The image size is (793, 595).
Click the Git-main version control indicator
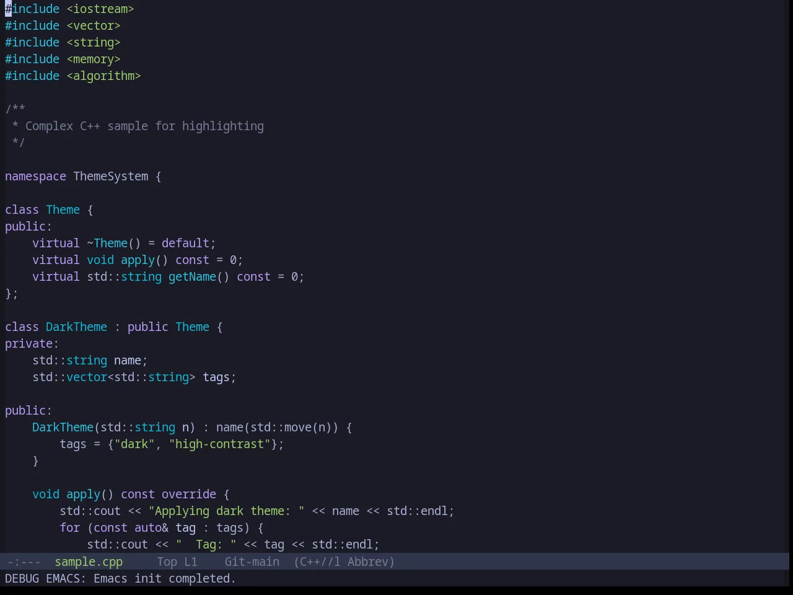[x=252, y=562]
